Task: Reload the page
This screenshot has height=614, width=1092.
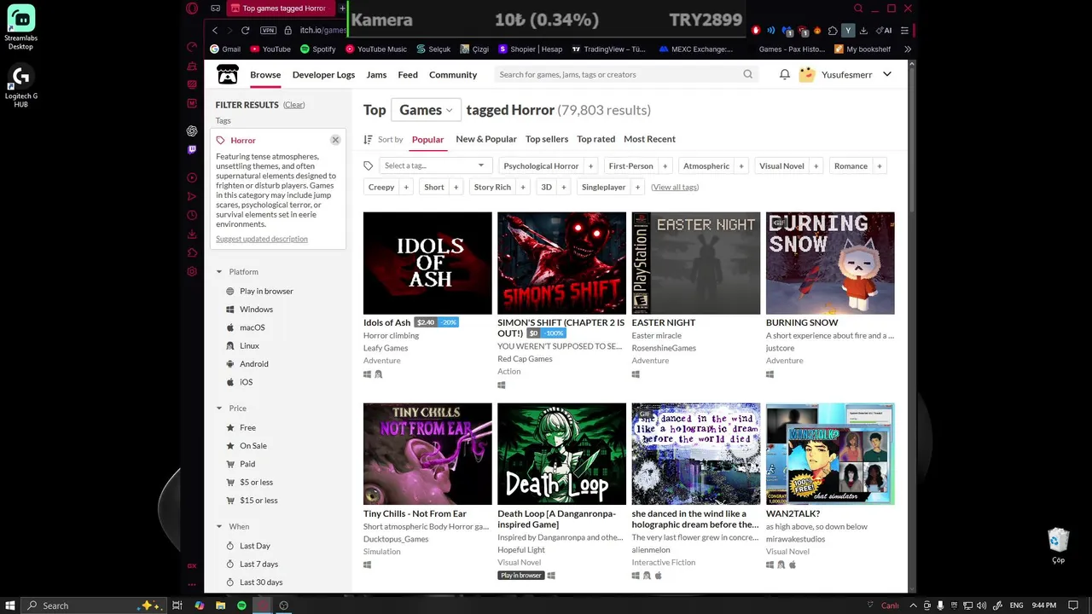Action: tap(245, 30)
